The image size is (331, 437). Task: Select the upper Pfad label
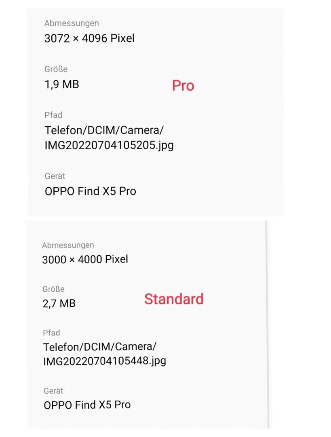tap(53, 115)
